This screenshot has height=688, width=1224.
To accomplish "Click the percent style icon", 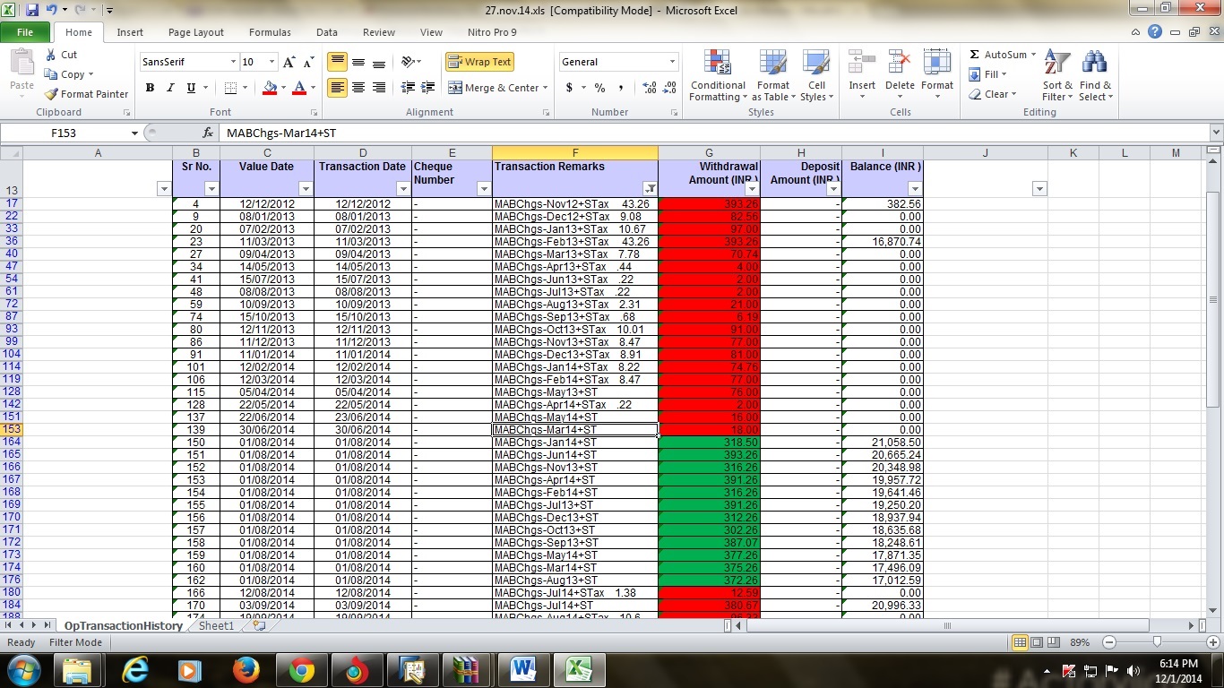I will point(599,88).
